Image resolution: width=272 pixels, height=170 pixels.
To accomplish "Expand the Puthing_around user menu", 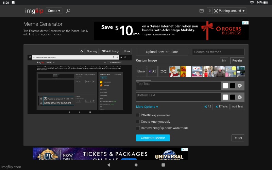I will coord(230,11).
